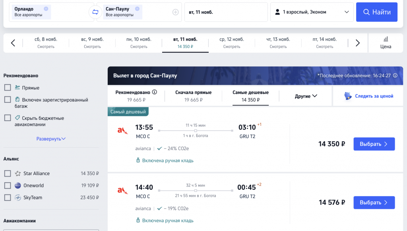Tick the Star Alliance checkbox
Image resolution: width=407 pixels, height=231 pixels.
click(x=8, y=173)
